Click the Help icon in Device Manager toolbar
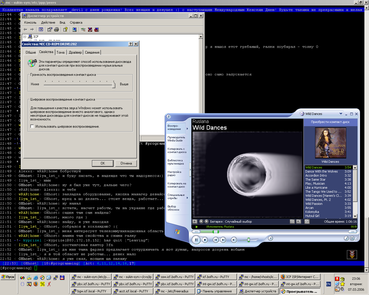The width and height of the screenshot is (369, 295). (65, 29)
